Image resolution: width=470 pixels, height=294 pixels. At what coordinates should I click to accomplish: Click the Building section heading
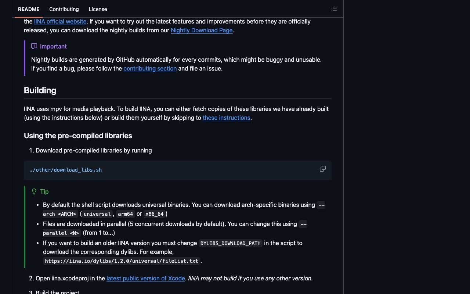(x=40, y=90)
